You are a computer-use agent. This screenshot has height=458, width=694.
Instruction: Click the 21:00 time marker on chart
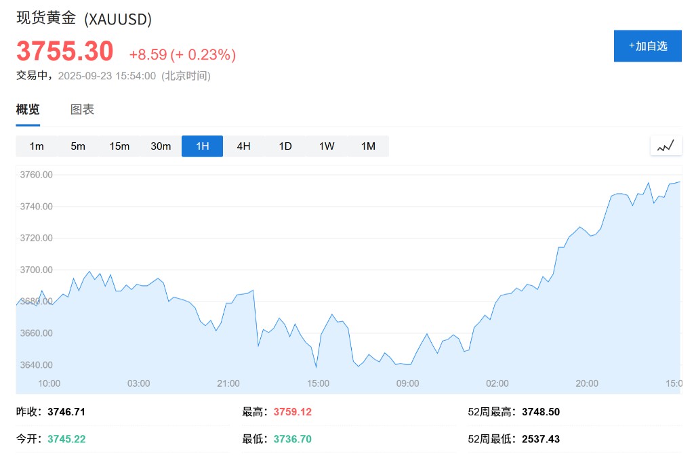coord(228,383)
